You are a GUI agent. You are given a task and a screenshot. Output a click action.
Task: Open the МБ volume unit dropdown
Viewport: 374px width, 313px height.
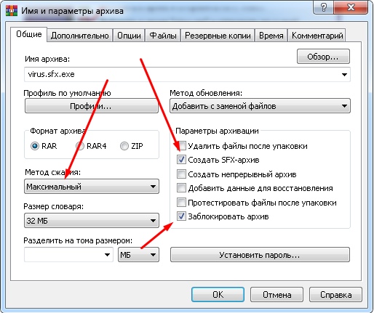pyautogui.click(x=138, y=255)
